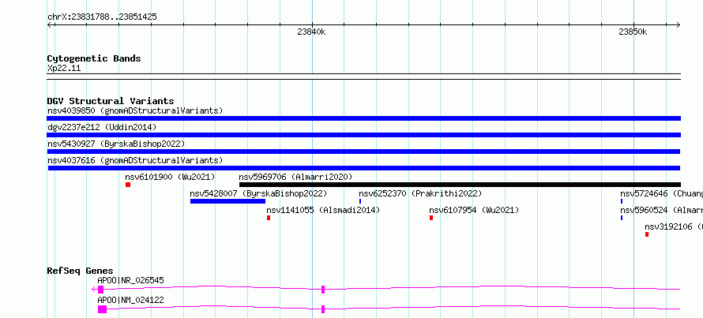Open the nsv6252370 (Prakrithi2022) label
The height and width of the screenshot is (318, 703).
pyautogui.click(x=420, y=194)
